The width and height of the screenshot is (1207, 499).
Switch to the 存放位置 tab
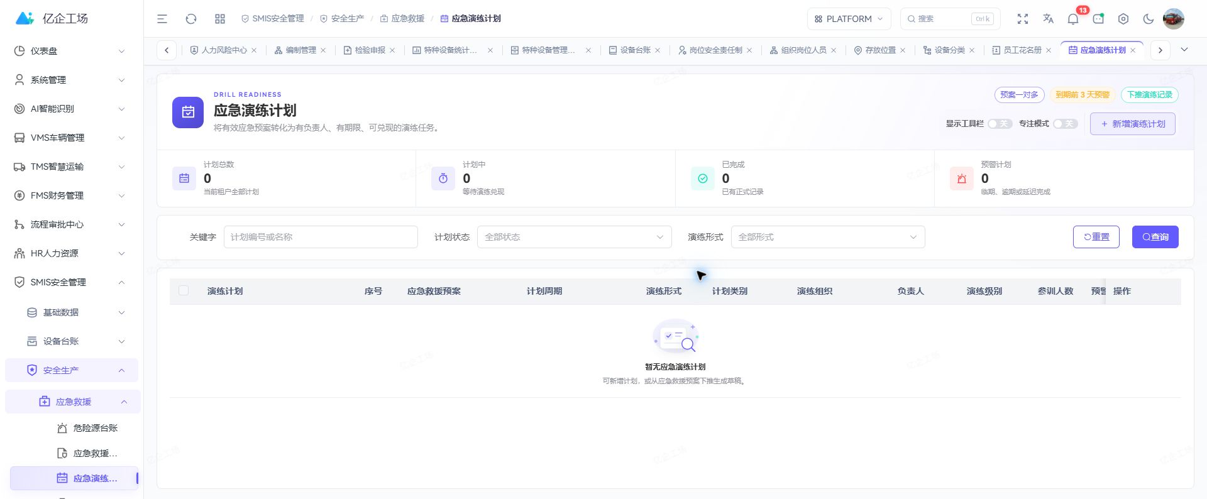(880, 50)
